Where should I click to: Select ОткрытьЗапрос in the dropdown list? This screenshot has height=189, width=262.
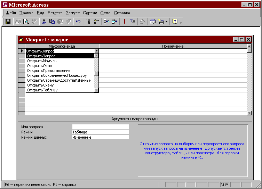(60, 56)
